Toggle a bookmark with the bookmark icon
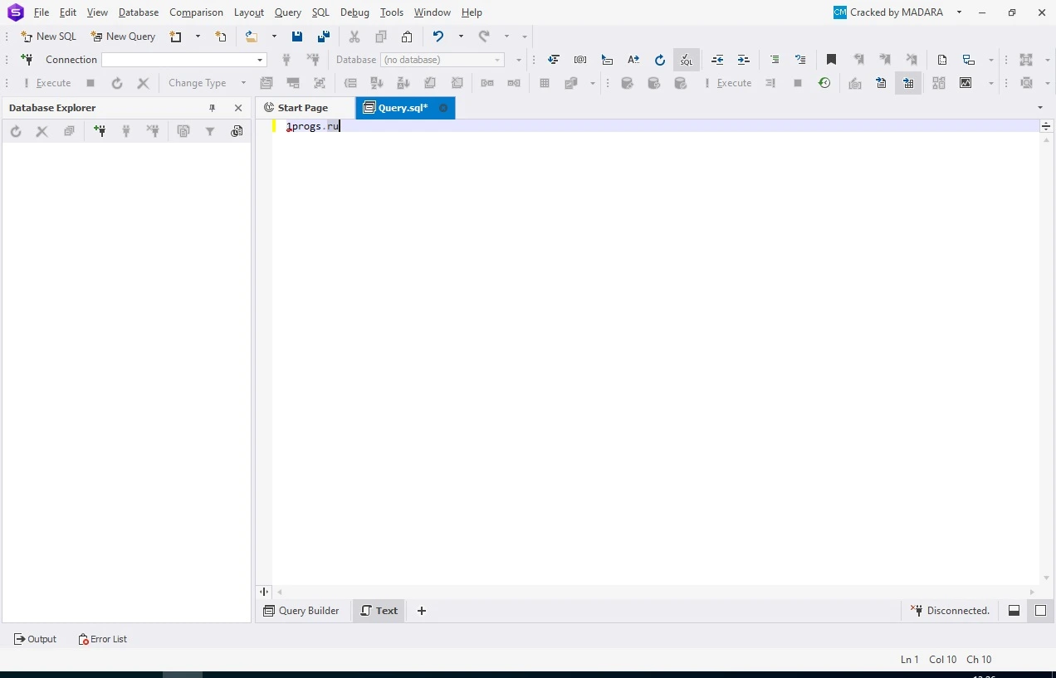 (831, 60)
